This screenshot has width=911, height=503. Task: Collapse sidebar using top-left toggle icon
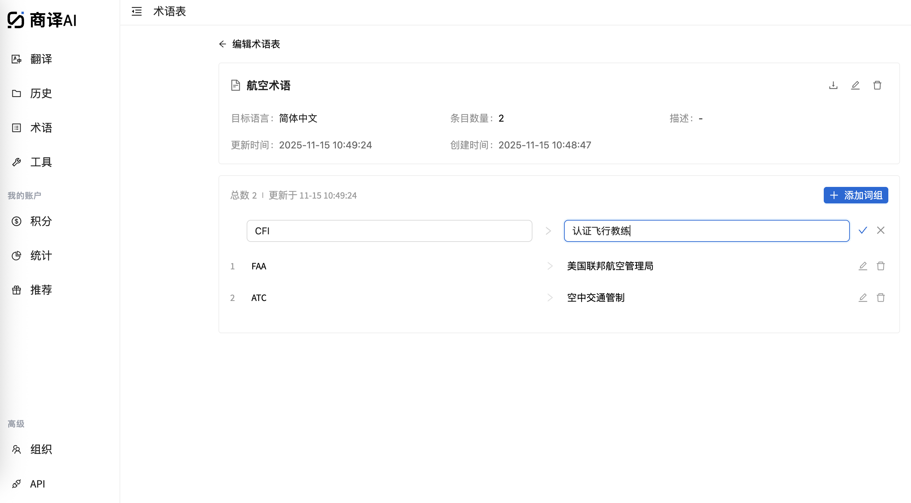tap(136, 11)
